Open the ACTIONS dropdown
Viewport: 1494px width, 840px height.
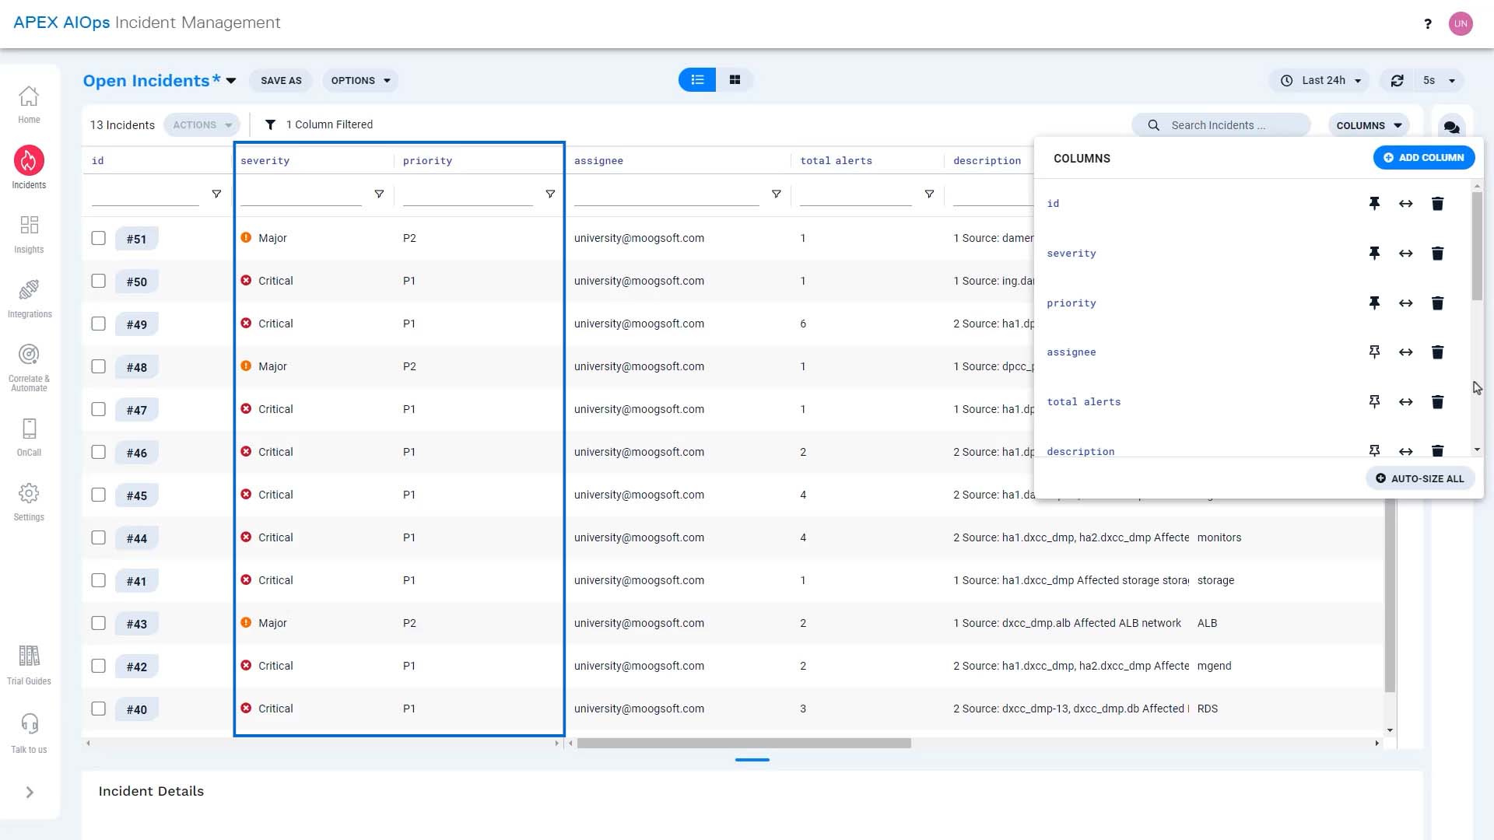pos(202,125)
